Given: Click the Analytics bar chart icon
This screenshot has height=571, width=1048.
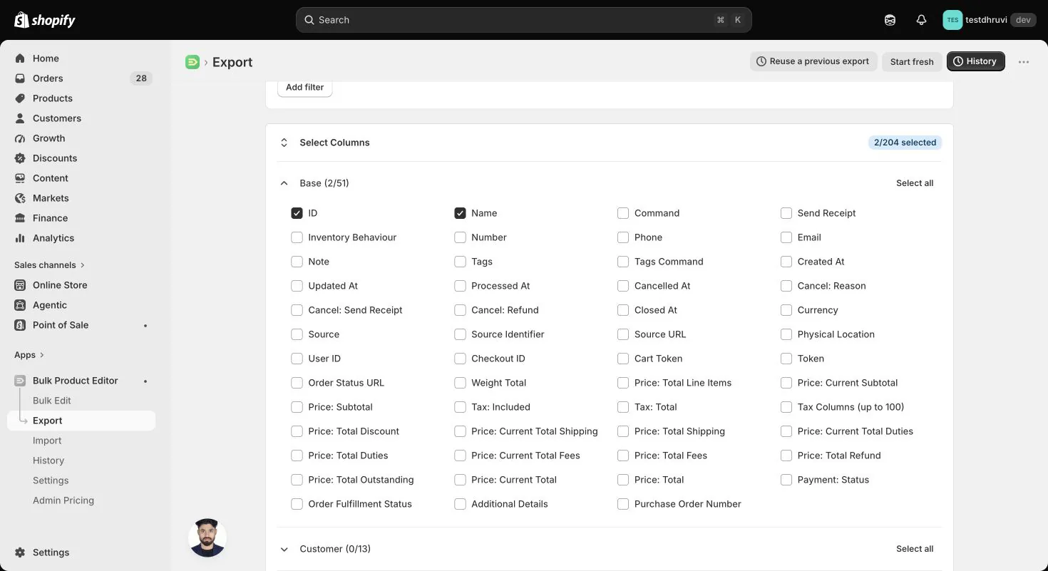Looking at the screenshot, I should (x=20, y=238).
